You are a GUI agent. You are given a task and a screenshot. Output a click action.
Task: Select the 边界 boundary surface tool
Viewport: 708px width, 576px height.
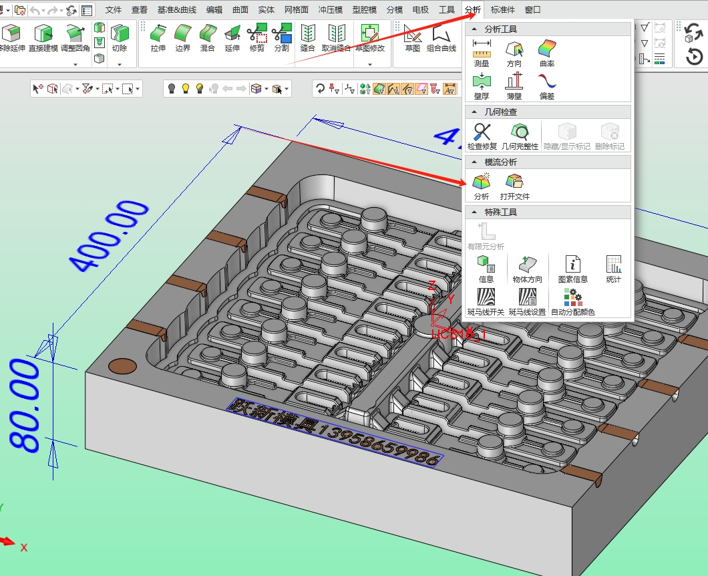pyautogui.click(x=183, y=38)
